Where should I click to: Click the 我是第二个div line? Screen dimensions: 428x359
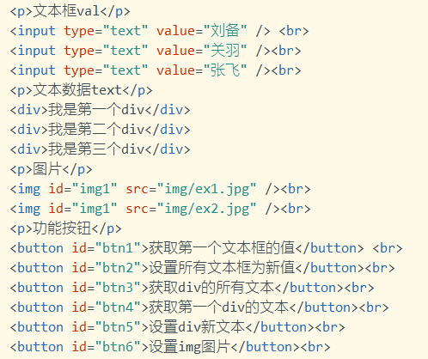[100, 130]
